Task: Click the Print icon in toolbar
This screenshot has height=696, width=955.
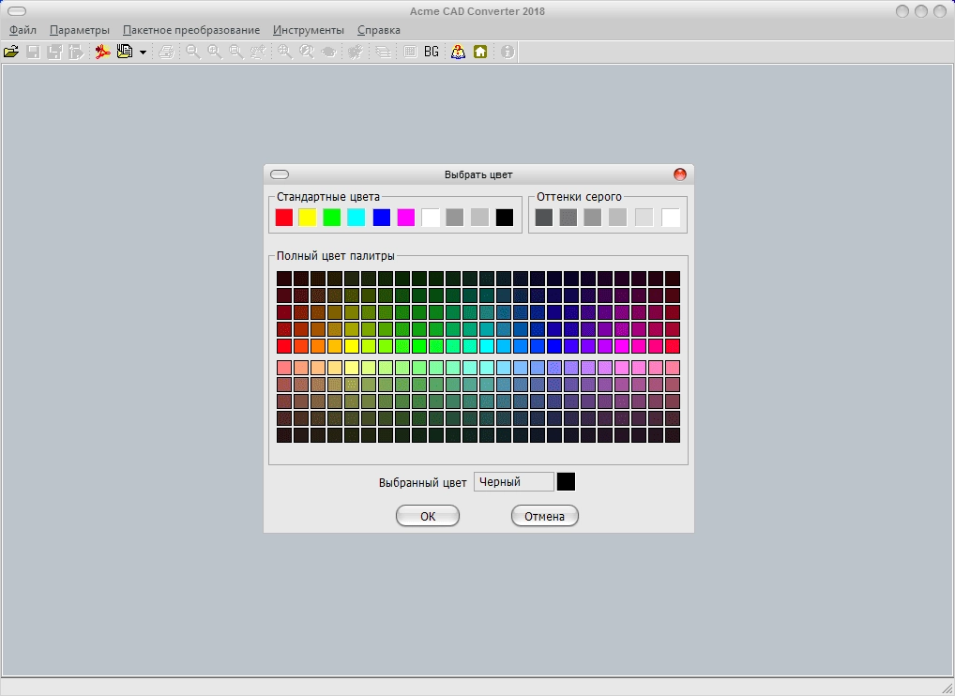Action: point(166,52)
